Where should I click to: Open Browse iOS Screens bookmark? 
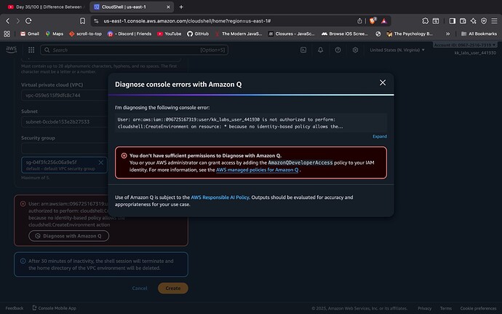[344, 34]
